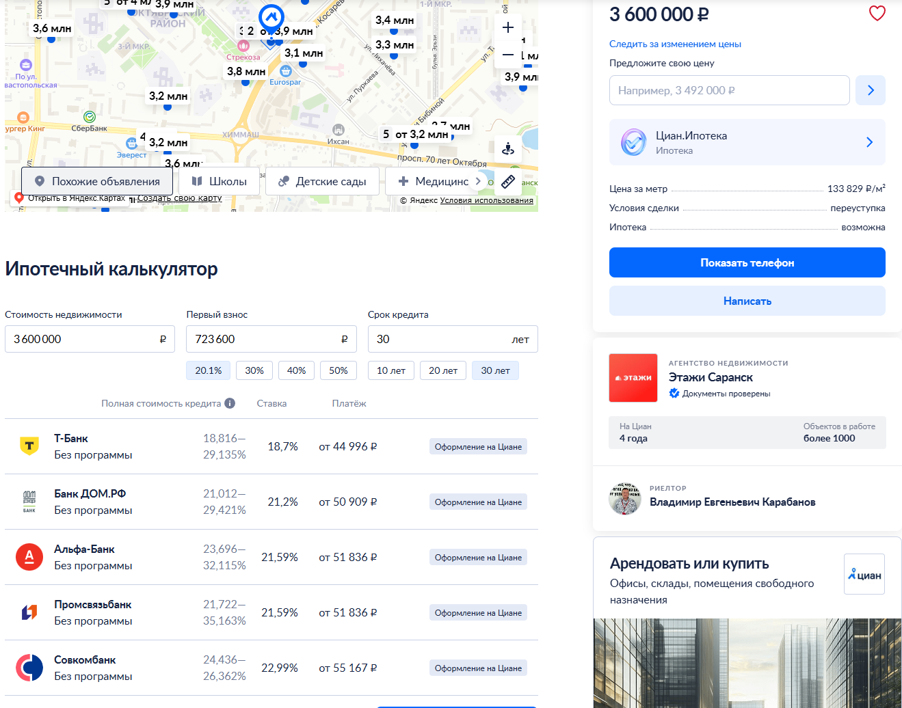The height and width of the screenshot is (708, 902).
Task: Open the Этажи Саранск agency page
Action: [711, 377]
